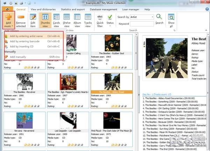
Task: Set star rating for Rubber Soul
Action: pos(119,67)
